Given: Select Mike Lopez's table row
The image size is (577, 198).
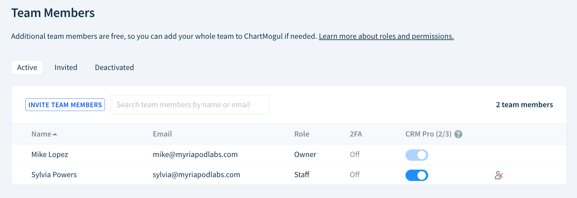Looking at the screenshot, I should [x=221, y=154].
